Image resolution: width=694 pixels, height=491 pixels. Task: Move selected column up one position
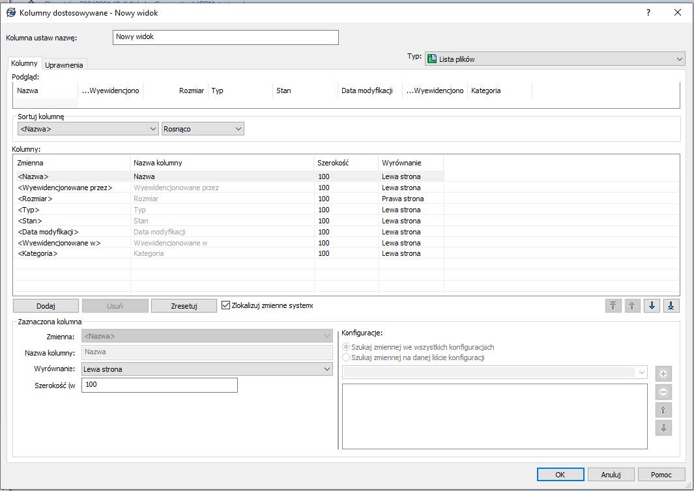632,305
